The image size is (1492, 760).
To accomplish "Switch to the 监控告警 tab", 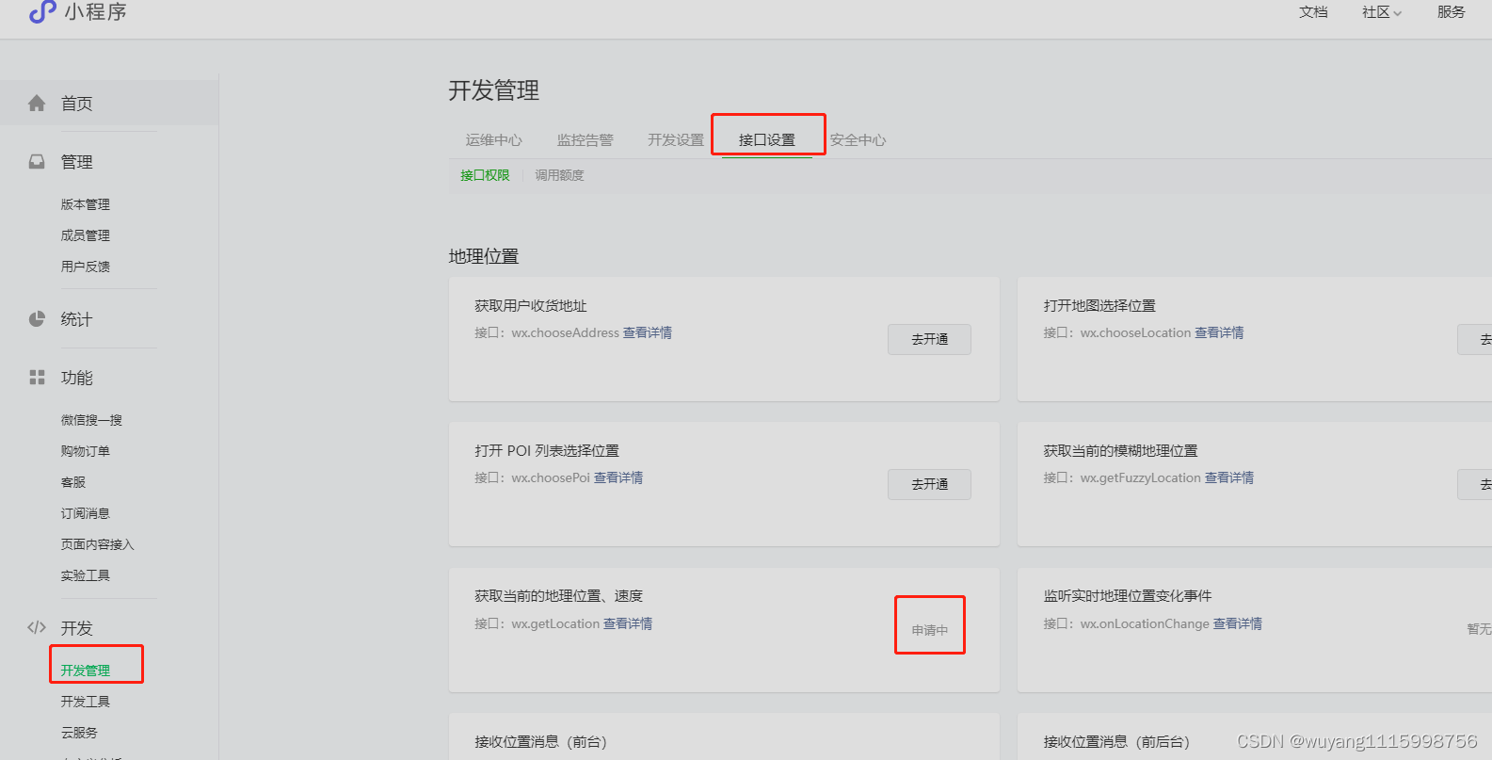I will pyautogui.click(x=585, y=140).
